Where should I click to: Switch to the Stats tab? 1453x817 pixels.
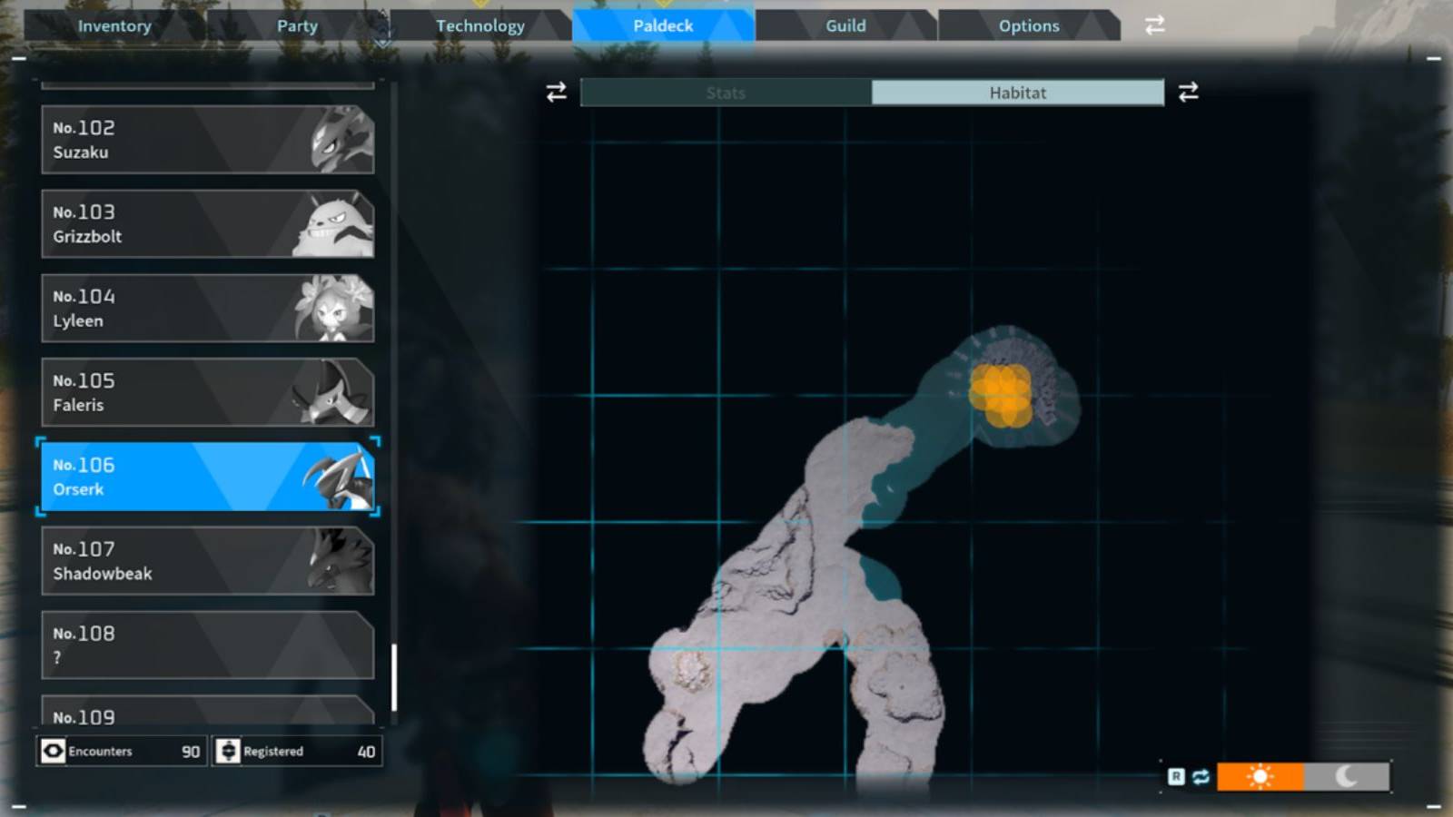pos(725,92)
